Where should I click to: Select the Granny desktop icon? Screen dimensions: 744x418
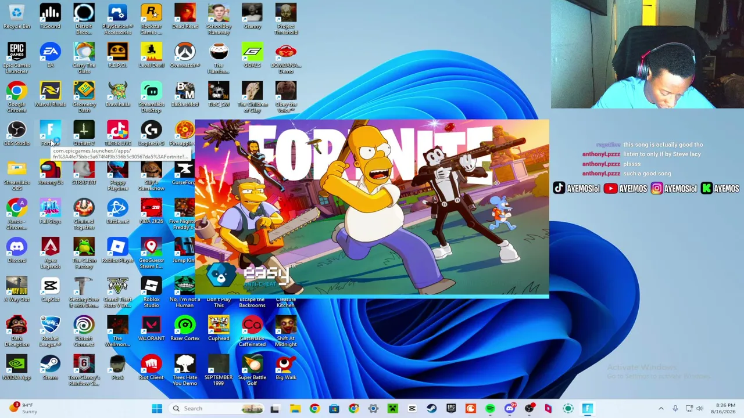coord(252,16)
